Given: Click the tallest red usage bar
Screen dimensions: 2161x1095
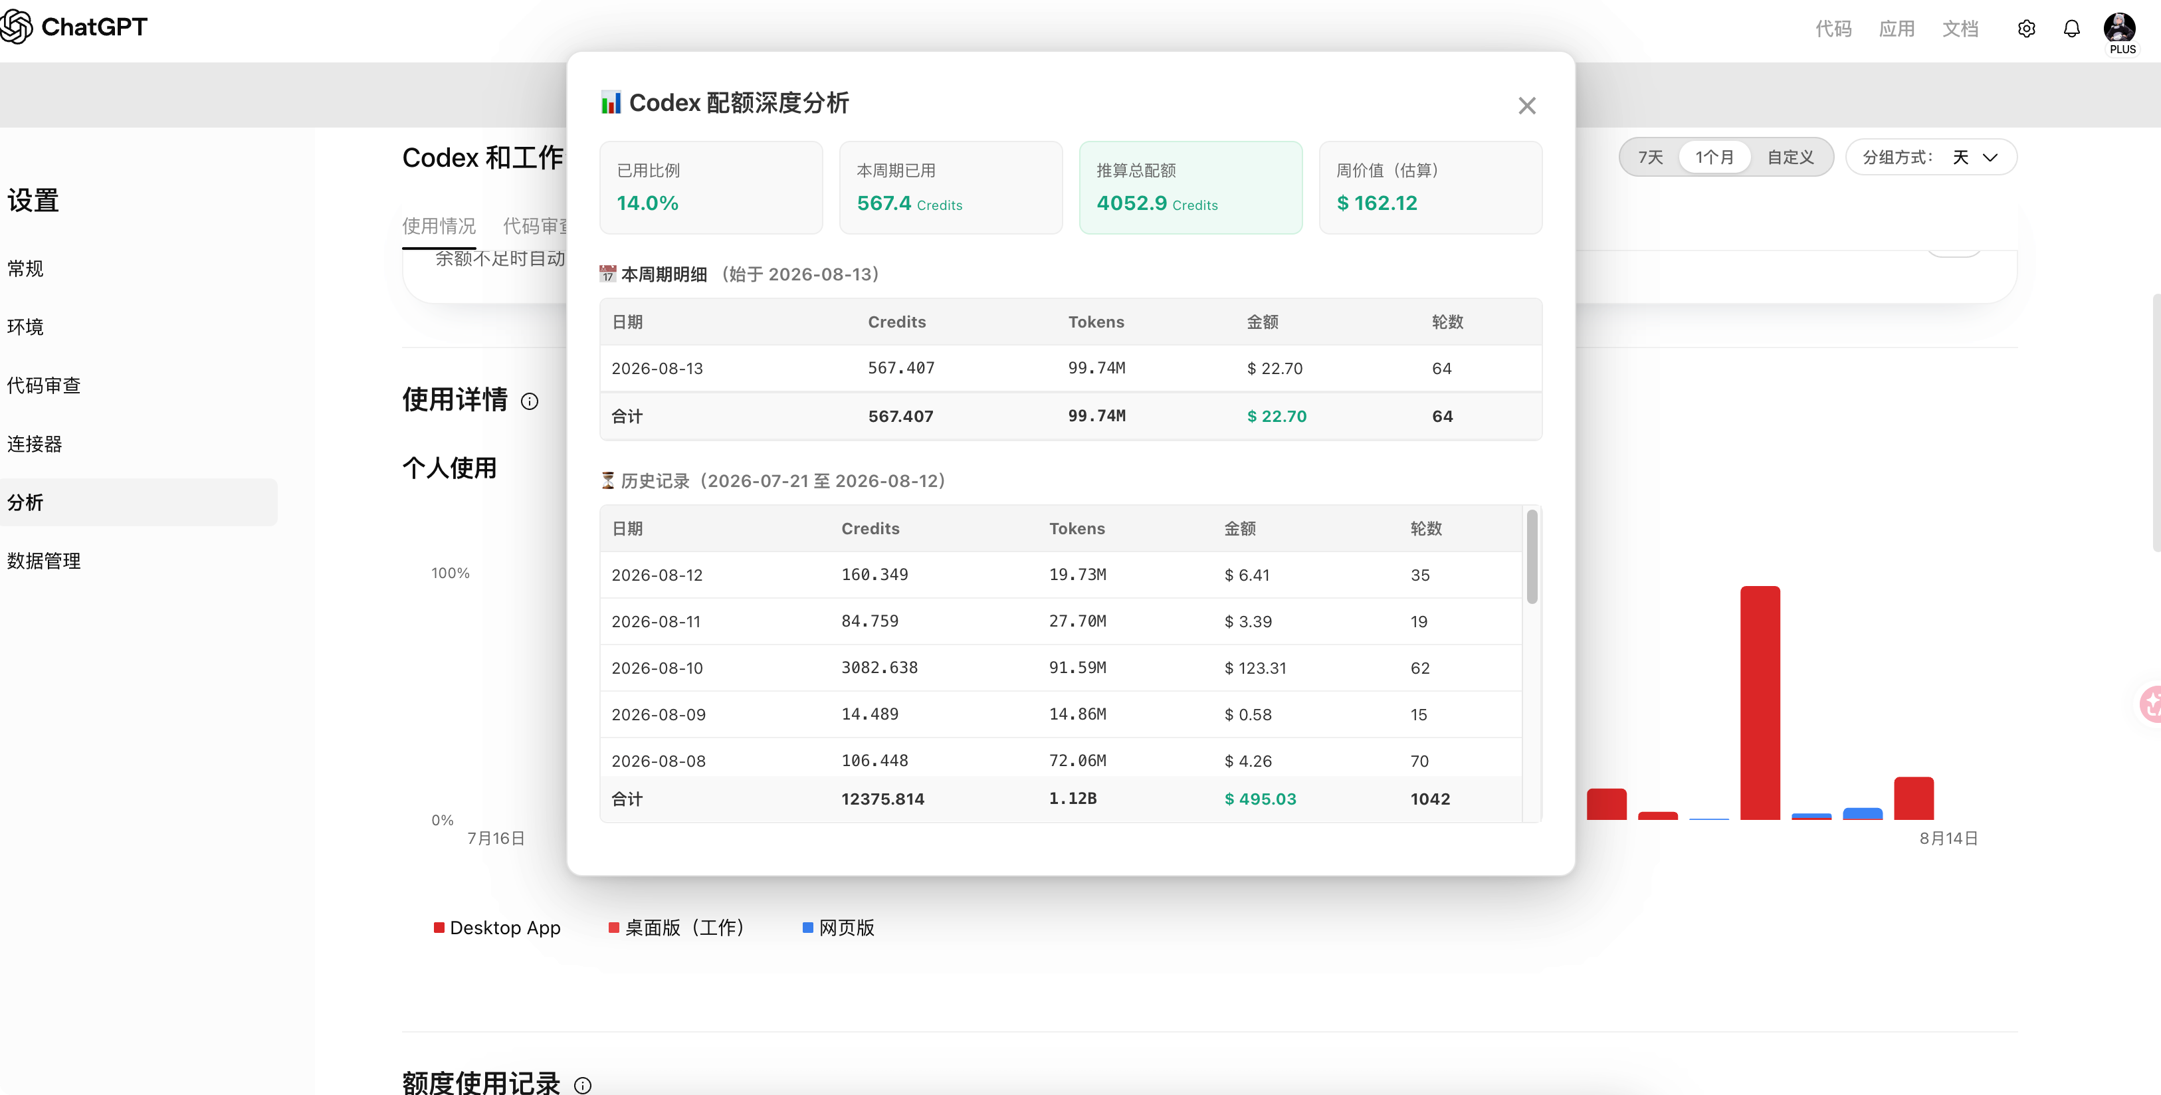Looking at the screenshot, I should pyautogui.click(x=1760, y=702).
